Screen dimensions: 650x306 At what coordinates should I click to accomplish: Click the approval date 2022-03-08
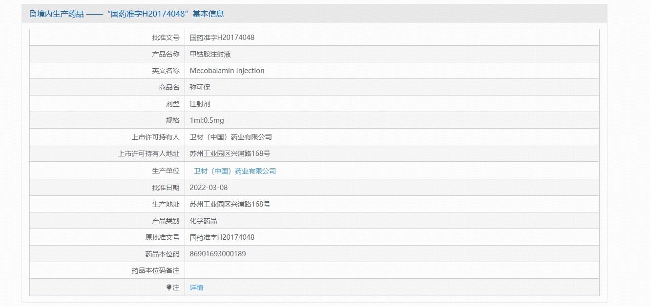209,188
